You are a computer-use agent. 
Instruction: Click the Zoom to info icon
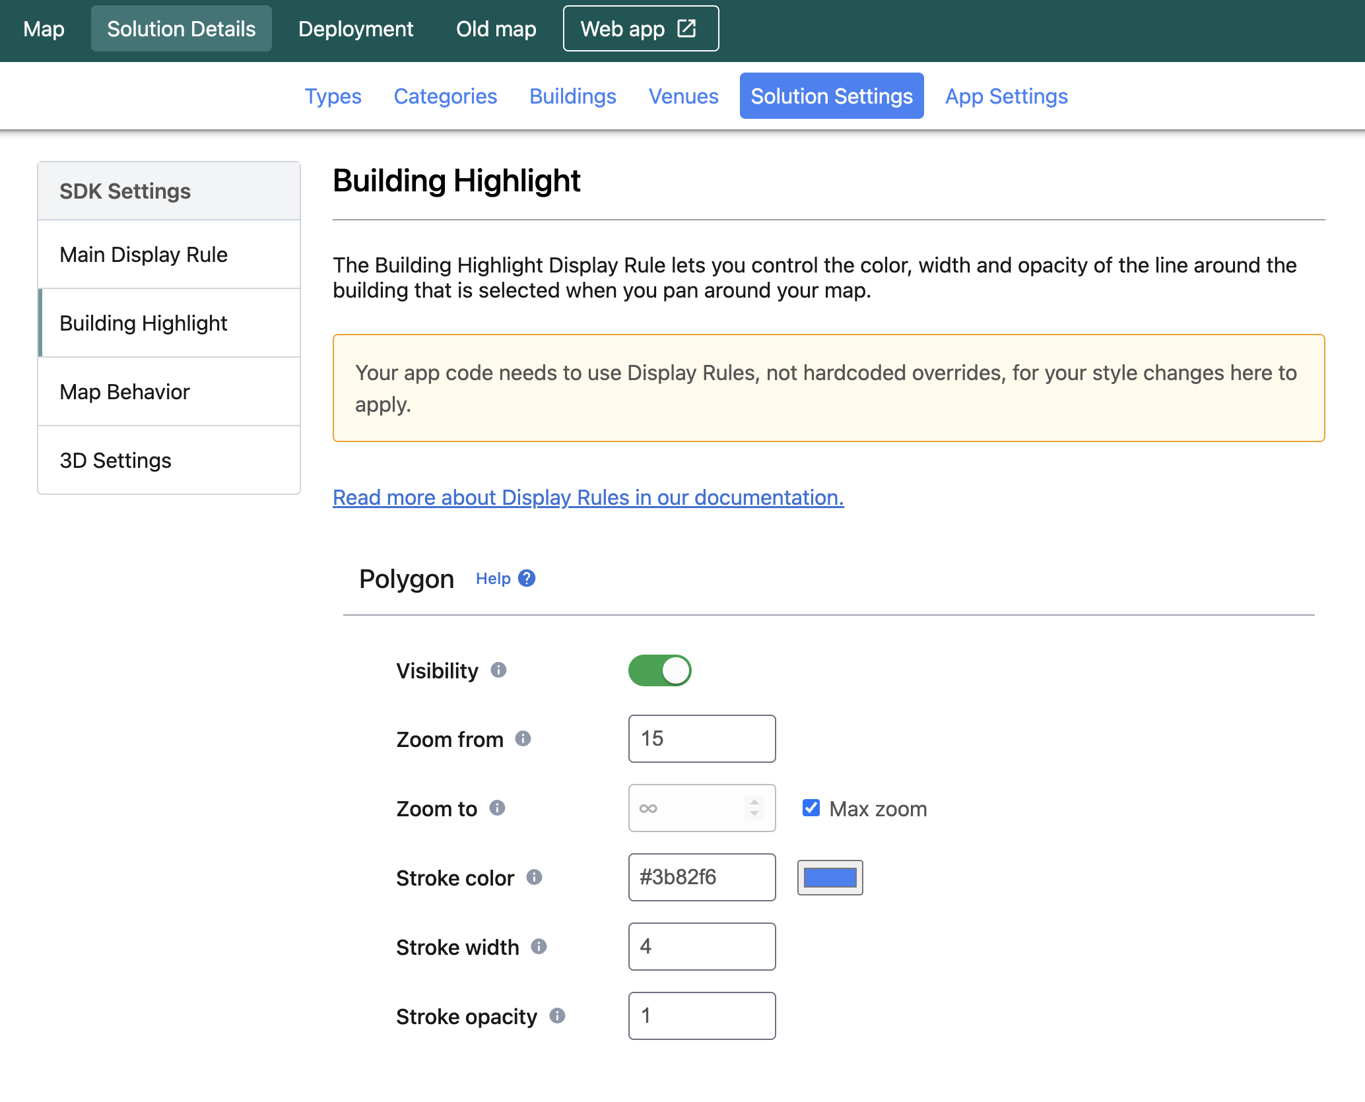[x=497, y=808]
